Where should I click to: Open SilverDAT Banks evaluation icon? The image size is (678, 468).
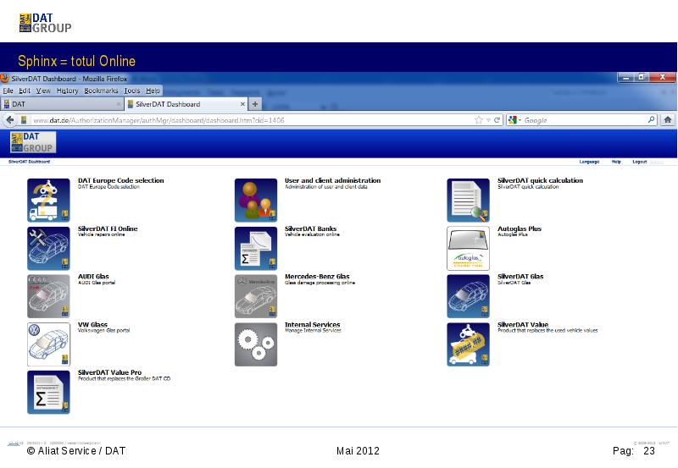(x=256, y=248)
